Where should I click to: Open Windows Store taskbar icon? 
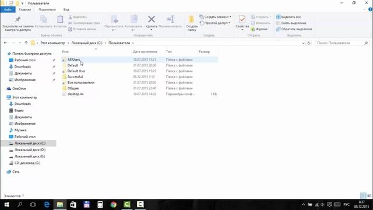click(73, 205)
